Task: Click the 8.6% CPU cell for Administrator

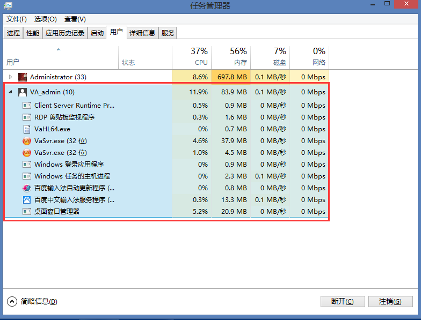Action: (x=192, y=77)
